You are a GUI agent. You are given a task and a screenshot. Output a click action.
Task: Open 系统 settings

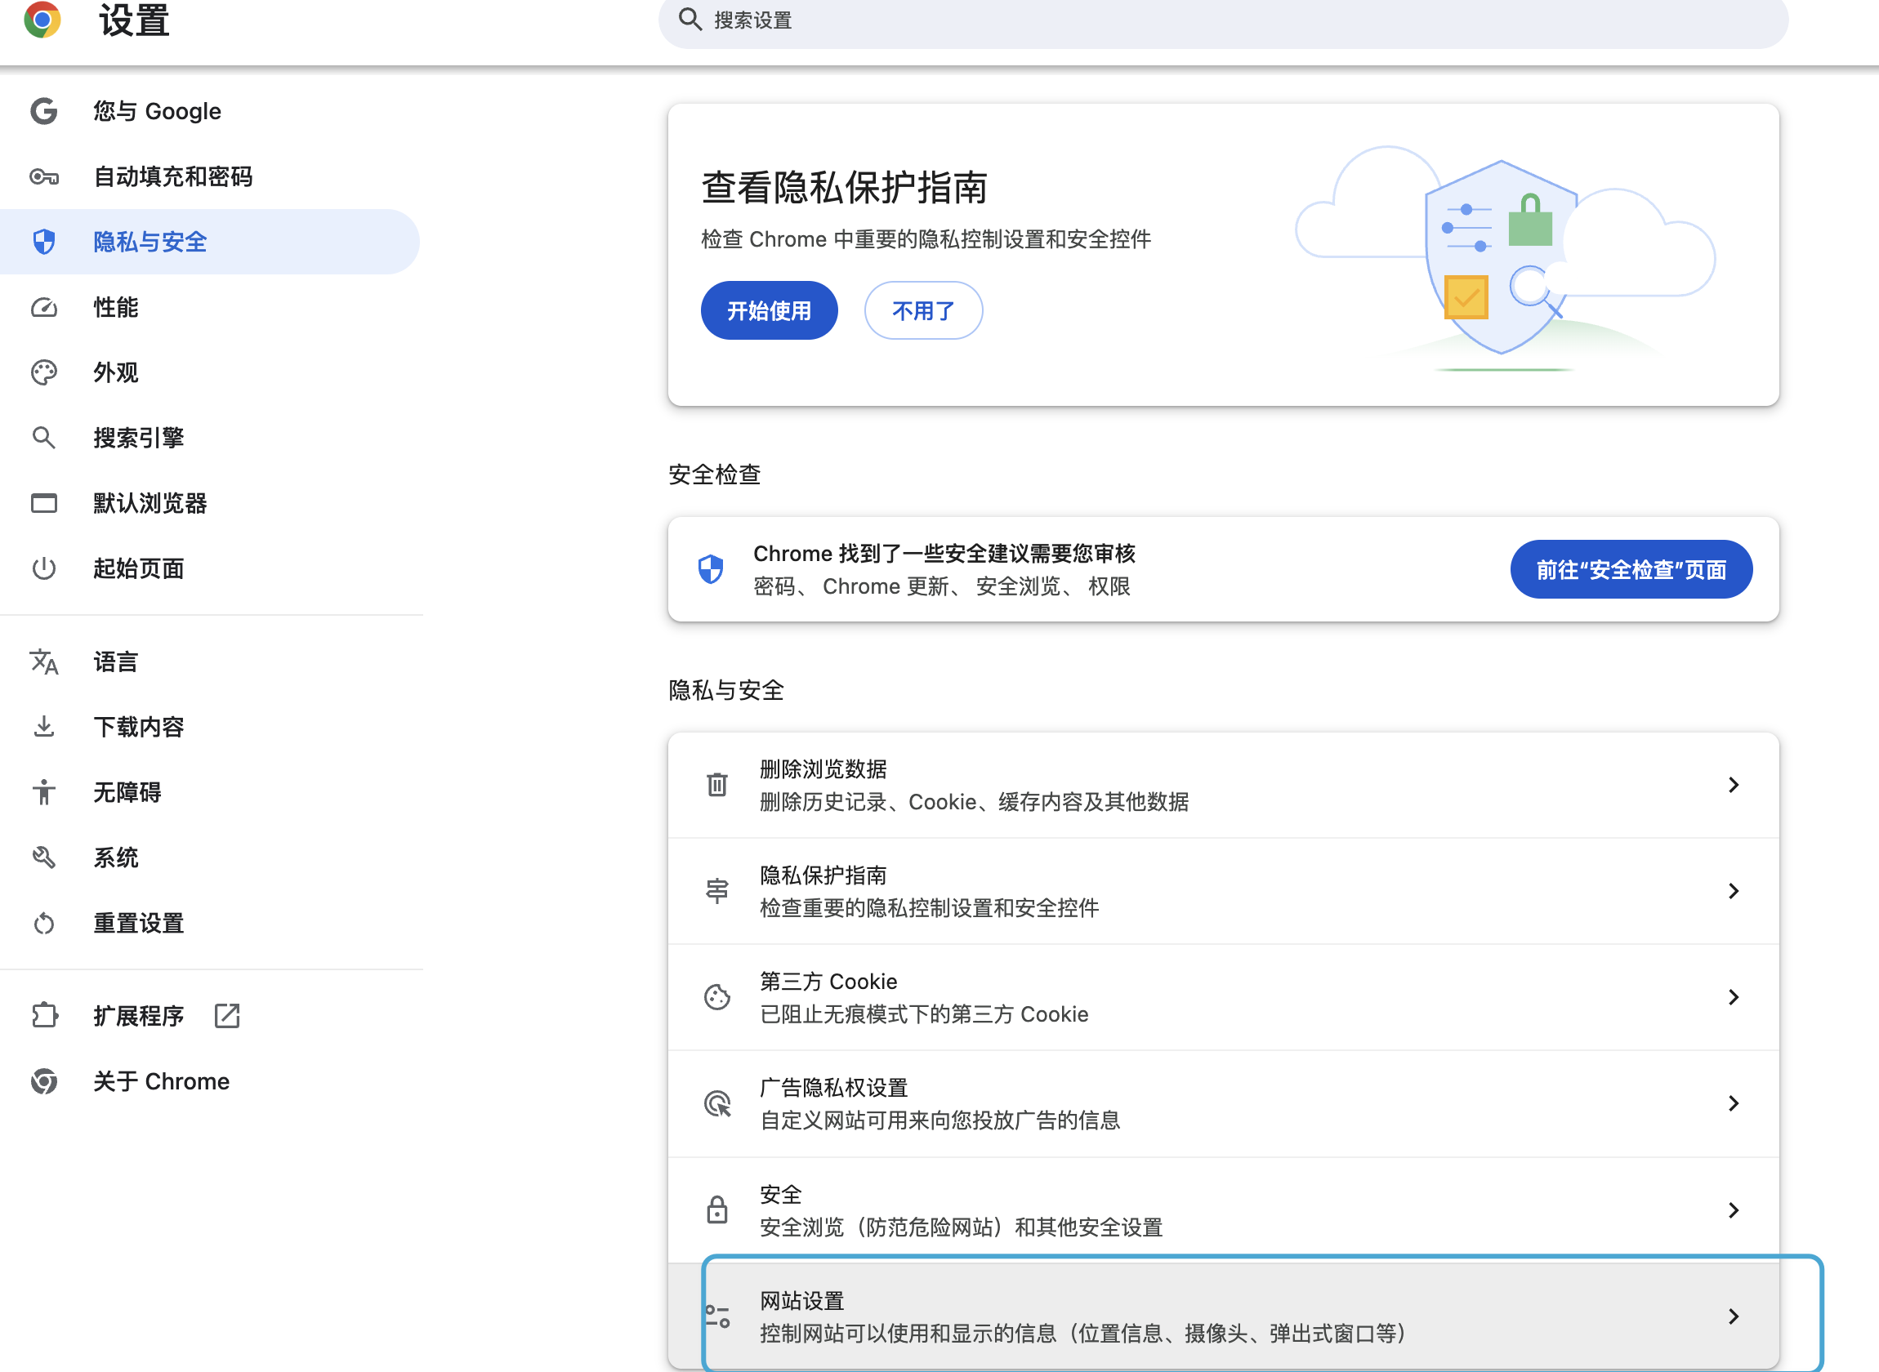pyautogui.click(x=209, y=857)
